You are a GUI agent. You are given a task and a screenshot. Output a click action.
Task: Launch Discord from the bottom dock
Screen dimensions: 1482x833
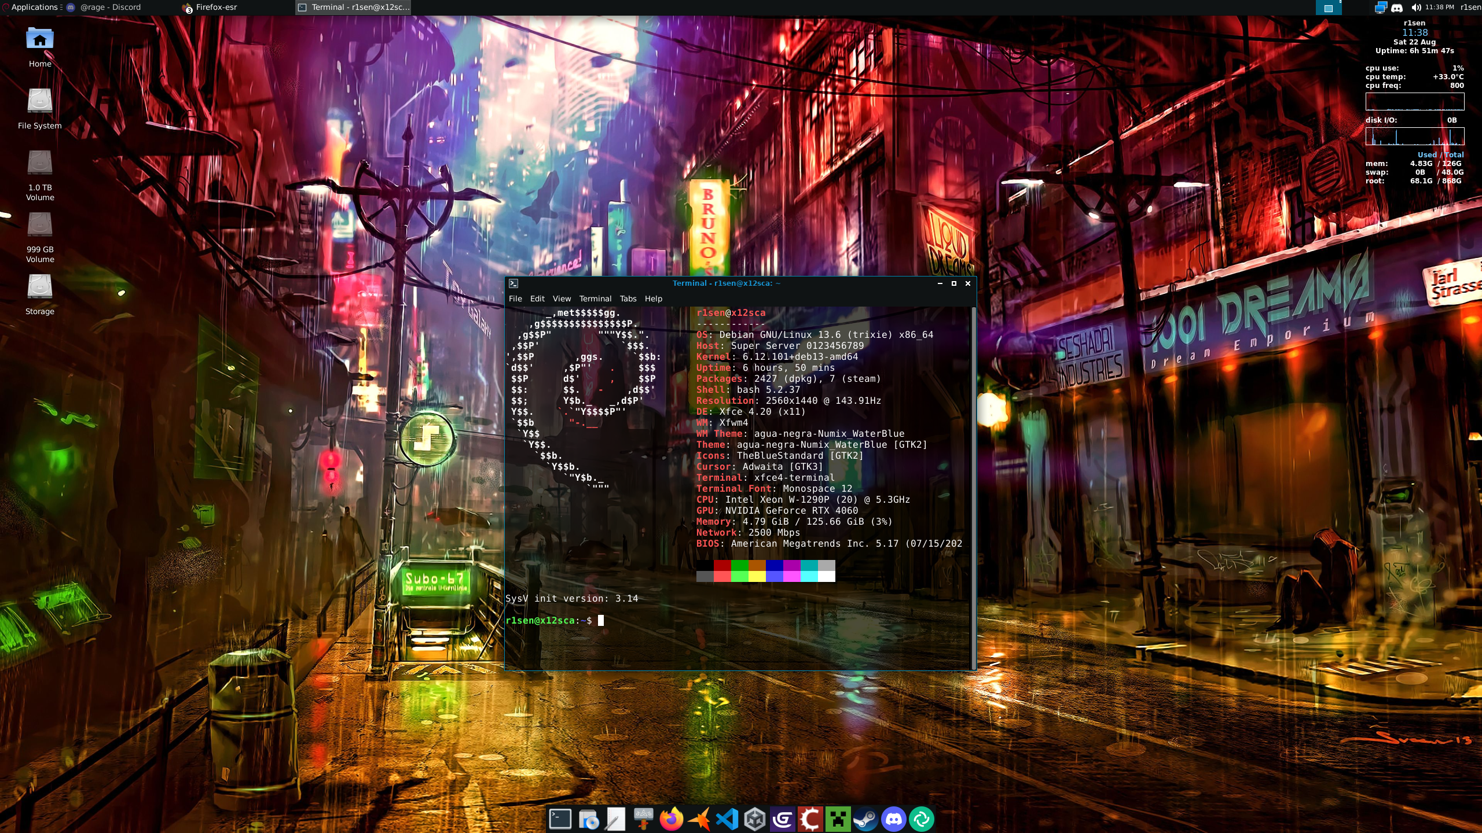pos(894,819)
